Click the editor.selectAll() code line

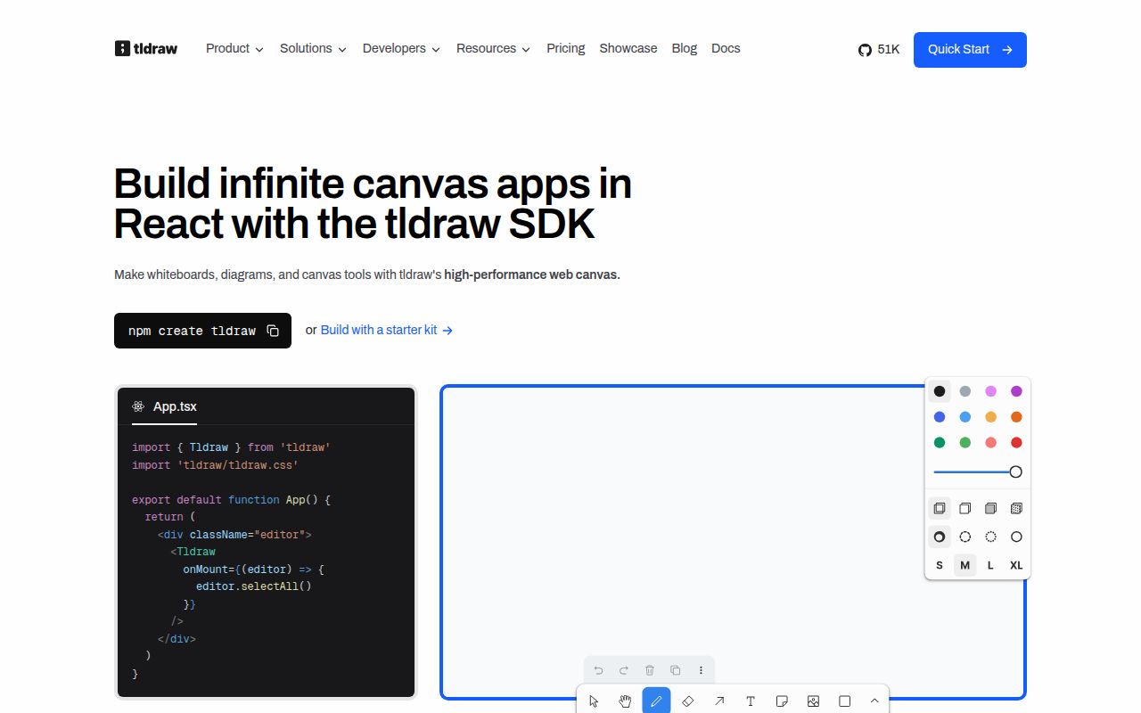[254, 586]
